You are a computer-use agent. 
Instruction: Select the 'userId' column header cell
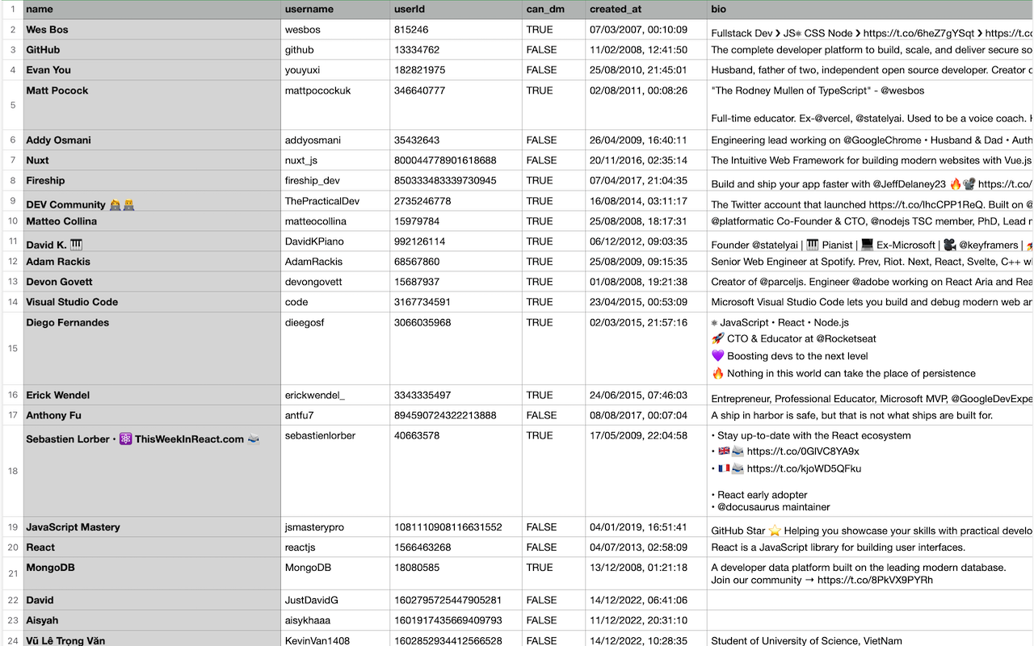click(x=456, y=10)
